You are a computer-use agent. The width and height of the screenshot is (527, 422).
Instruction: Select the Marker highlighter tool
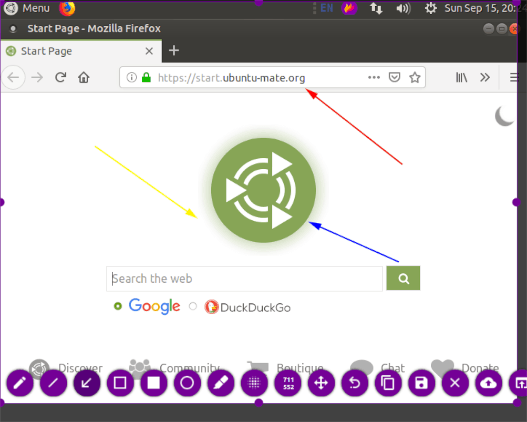pos(220,383)
